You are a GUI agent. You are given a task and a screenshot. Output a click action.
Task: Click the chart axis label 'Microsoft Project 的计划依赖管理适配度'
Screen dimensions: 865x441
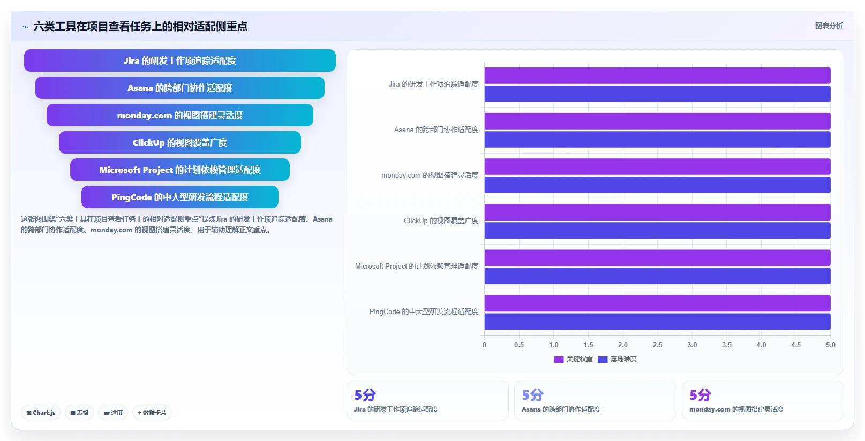coord(417,266)
